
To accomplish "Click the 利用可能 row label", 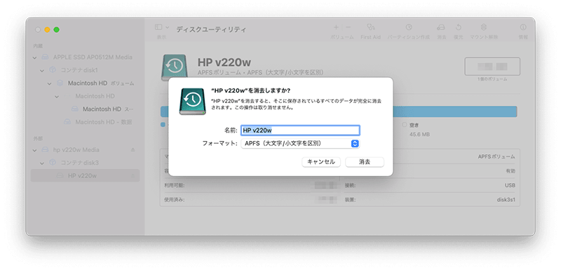I will point(174,186).
